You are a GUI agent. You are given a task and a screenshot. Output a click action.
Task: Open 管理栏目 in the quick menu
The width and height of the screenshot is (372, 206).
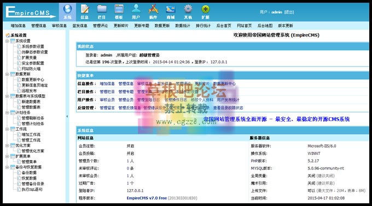pyautogui.click(x=107, y=92)
